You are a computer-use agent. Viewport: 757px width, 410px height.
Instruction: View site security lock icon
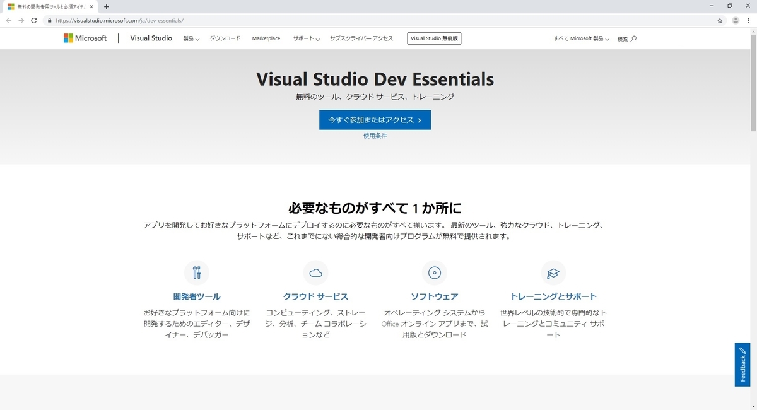coord(50,20)
